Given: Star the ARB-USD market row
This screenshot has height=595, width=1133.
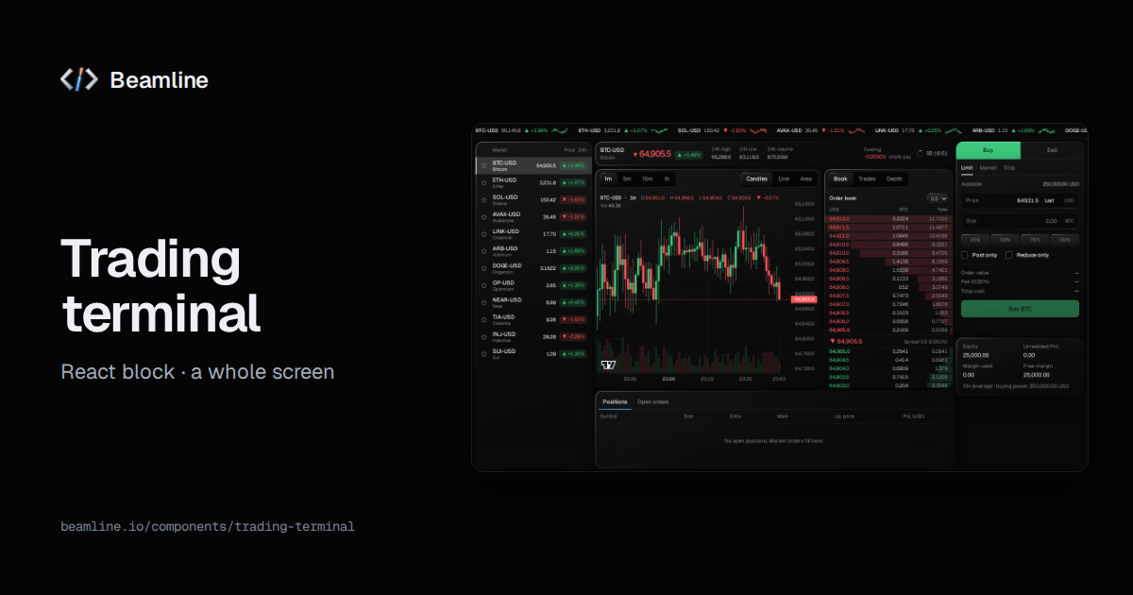Looking at the screenshot, I should coord(484,251).
